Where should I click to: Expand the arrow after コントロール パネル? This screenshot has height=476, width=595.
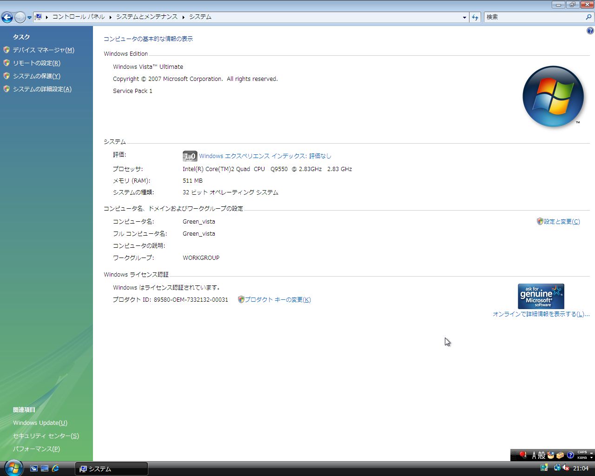111,17
